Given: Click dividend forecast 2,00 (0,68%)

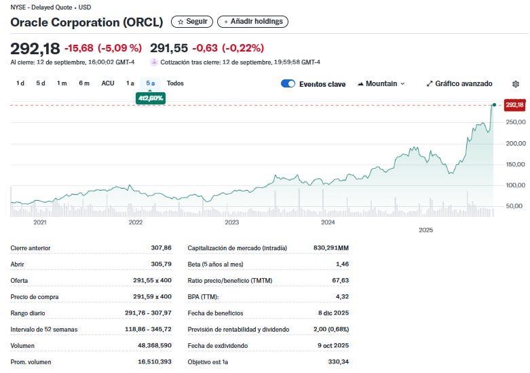Looking at the screenshot, I should pos(331,329).
